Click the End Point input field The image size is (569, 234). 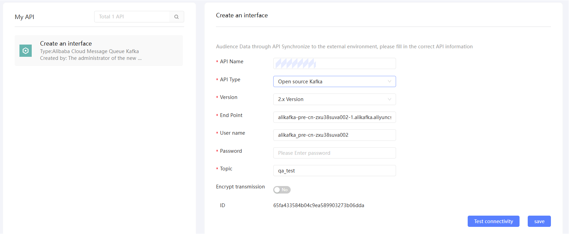(x=334, y=117)
